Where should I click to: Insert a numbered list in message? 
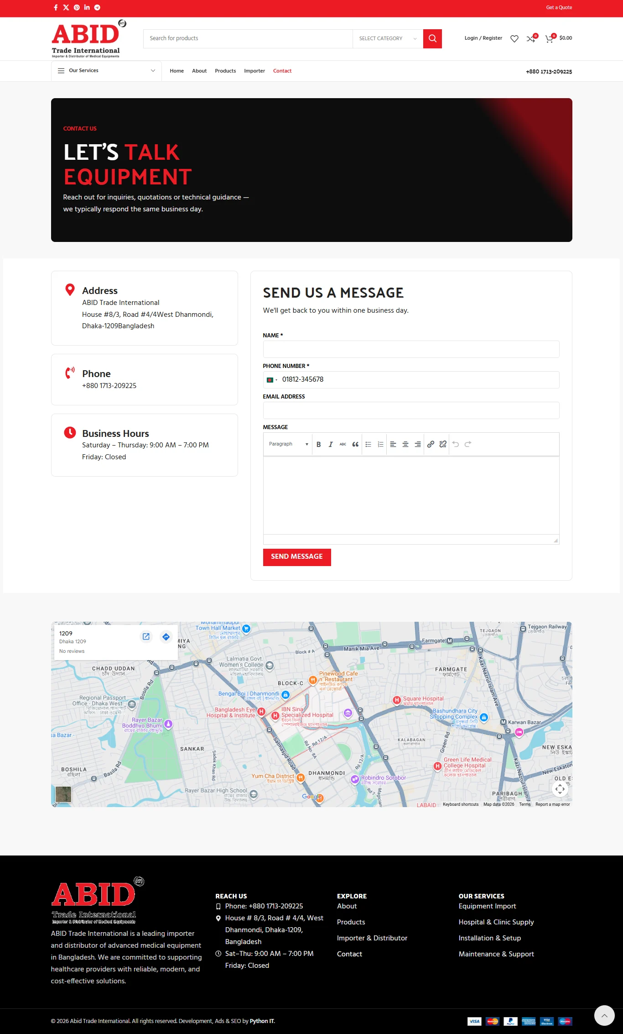coord(381,444)
